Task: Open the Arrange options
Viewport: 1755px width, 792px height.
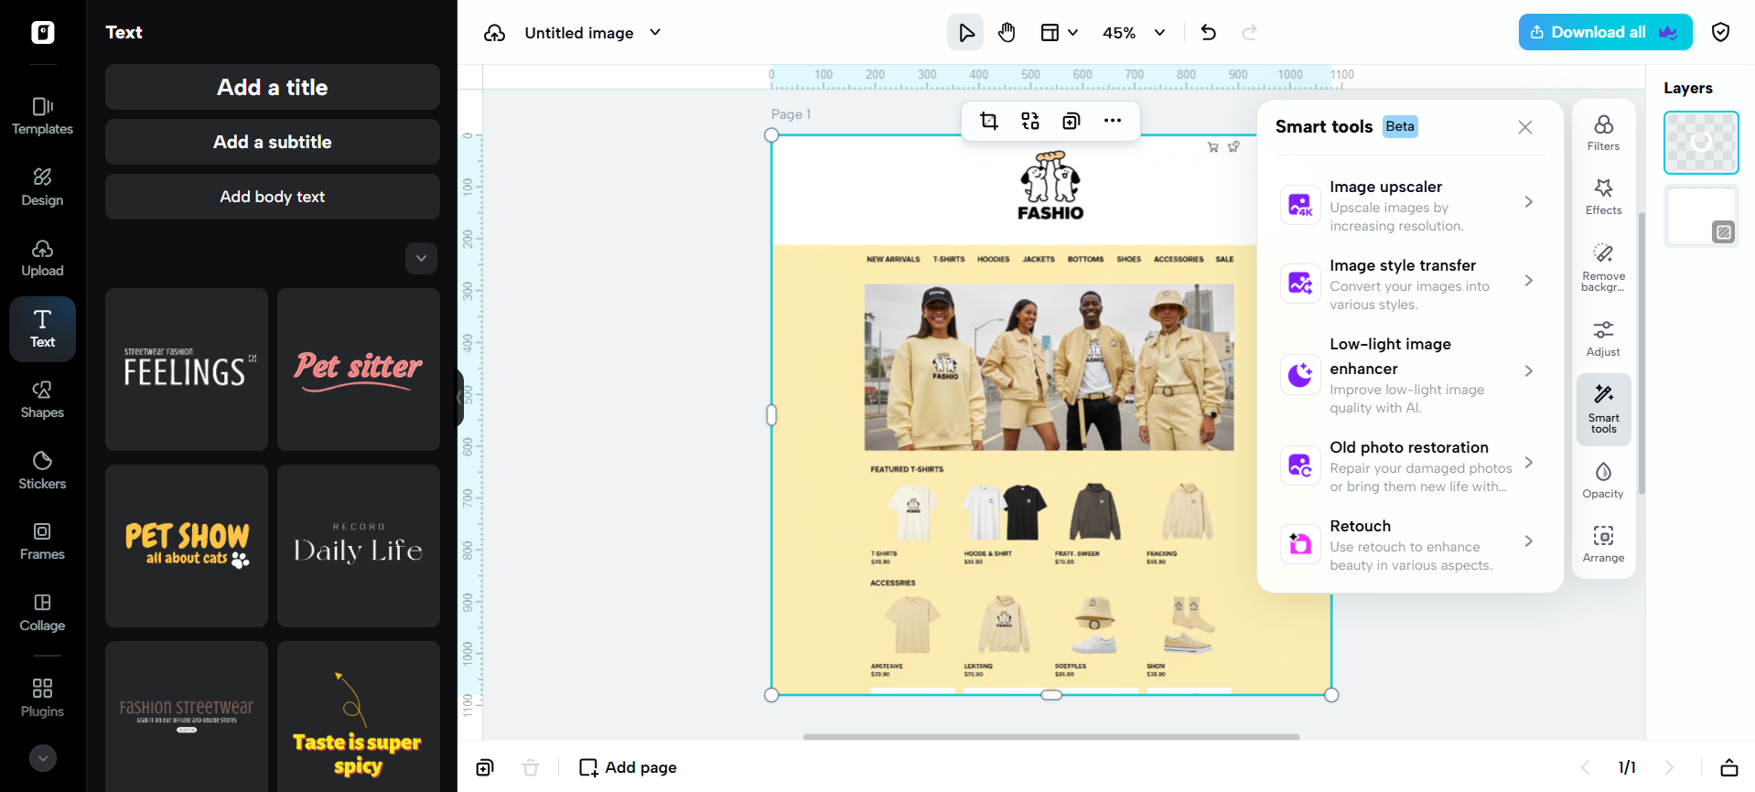Action: [1603, 544]
